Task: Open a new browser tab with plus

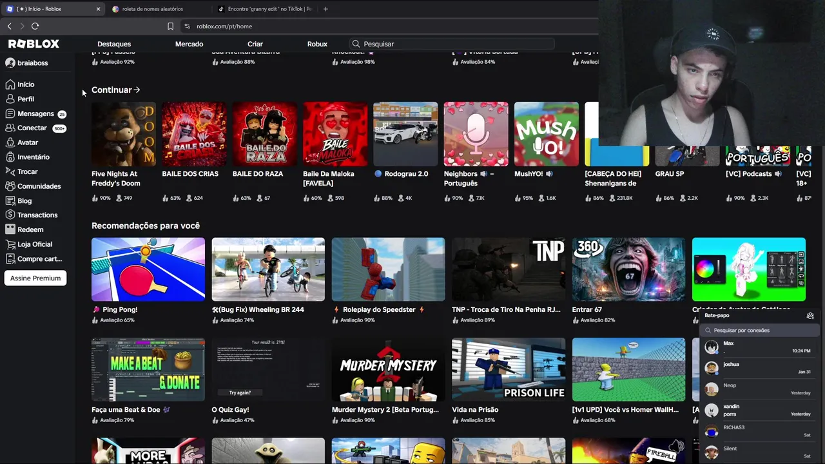Action: click(325, 9)
